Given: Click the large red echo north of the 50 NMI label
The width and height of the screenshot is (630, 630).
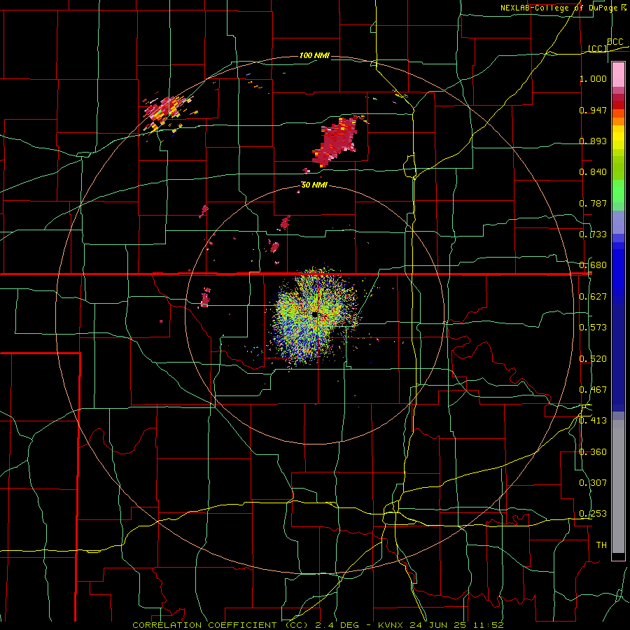Looking at the screenshot, I should coord(336,141).
